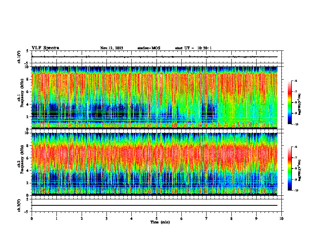
Task: Click the ch.2 "Frequency (kHz)" axis label
Action: 22,159
